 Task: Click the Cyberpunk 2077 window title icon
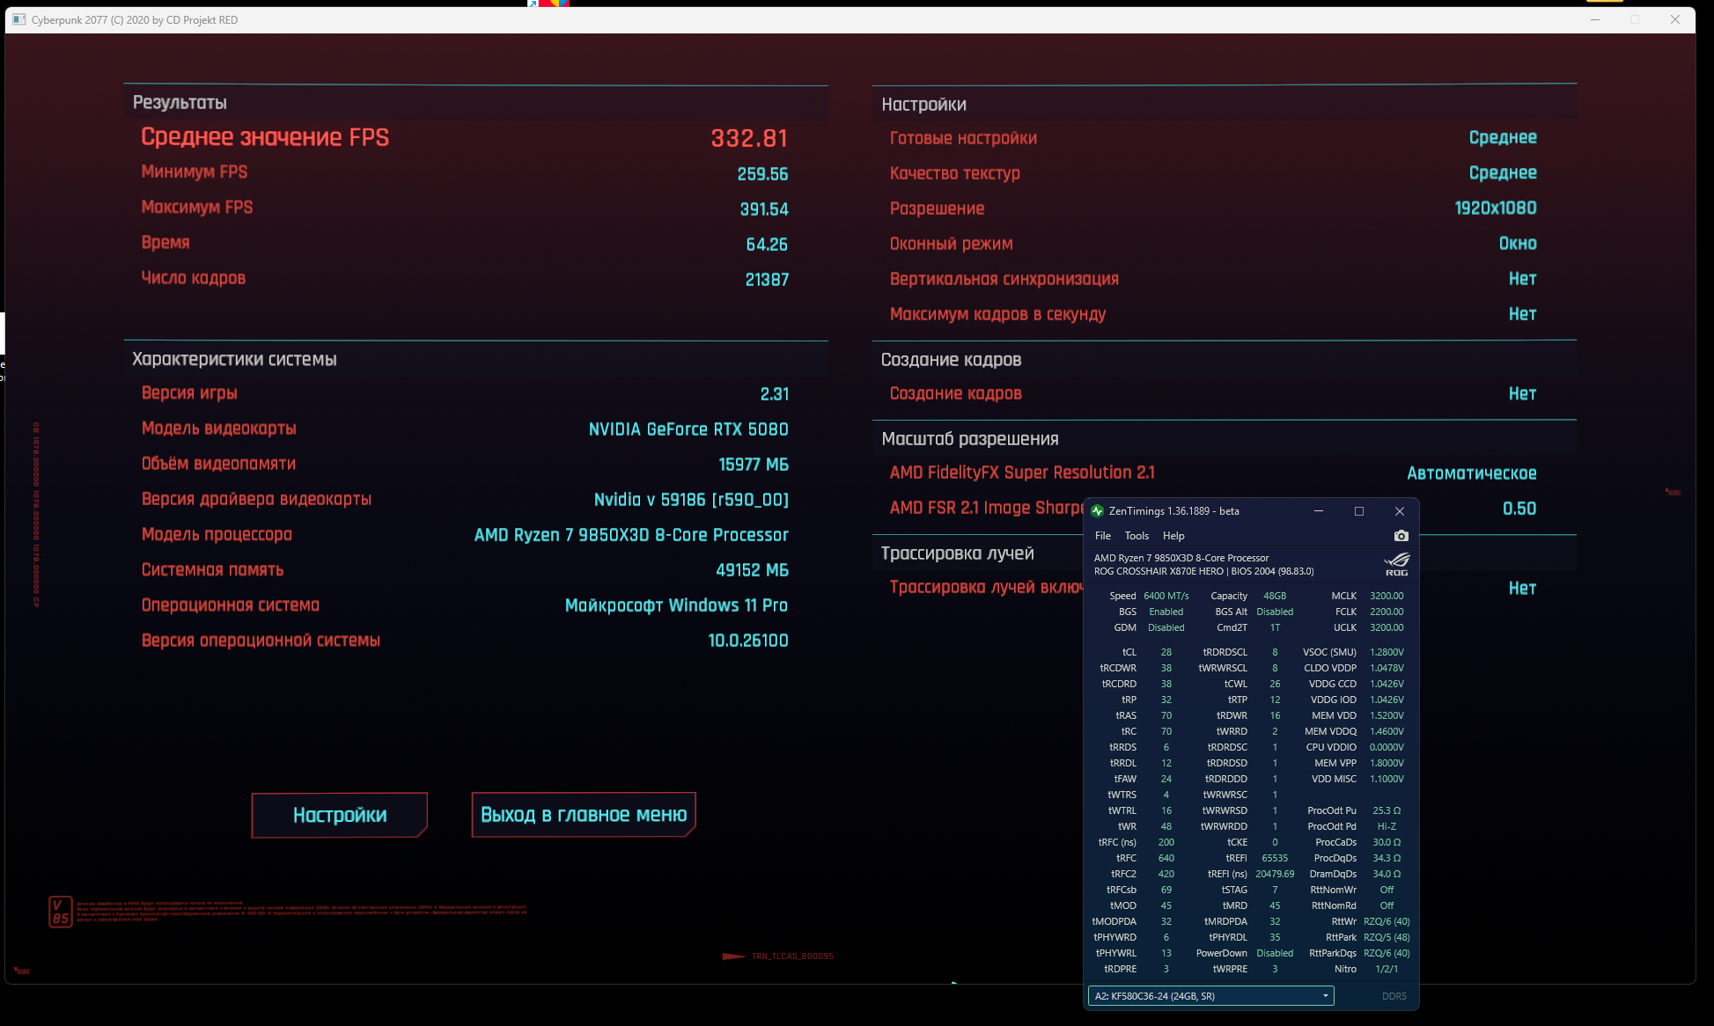19,19
